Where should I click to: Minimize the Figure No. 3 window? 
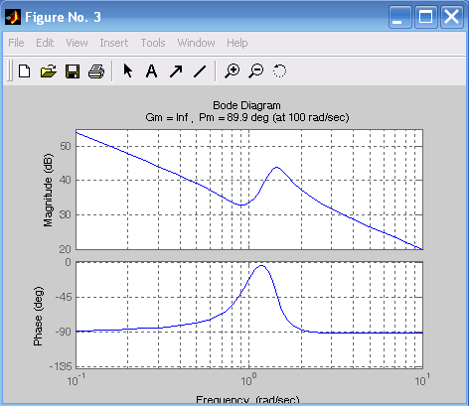coord(400,17)
